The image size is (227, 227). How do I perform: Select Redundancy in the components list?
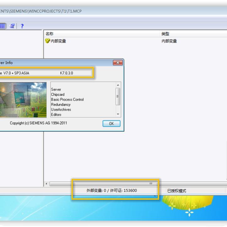pos(61,105)
